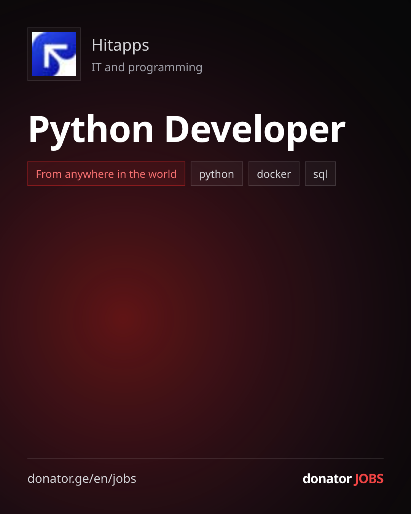Open the Hitapps company name

120,46
